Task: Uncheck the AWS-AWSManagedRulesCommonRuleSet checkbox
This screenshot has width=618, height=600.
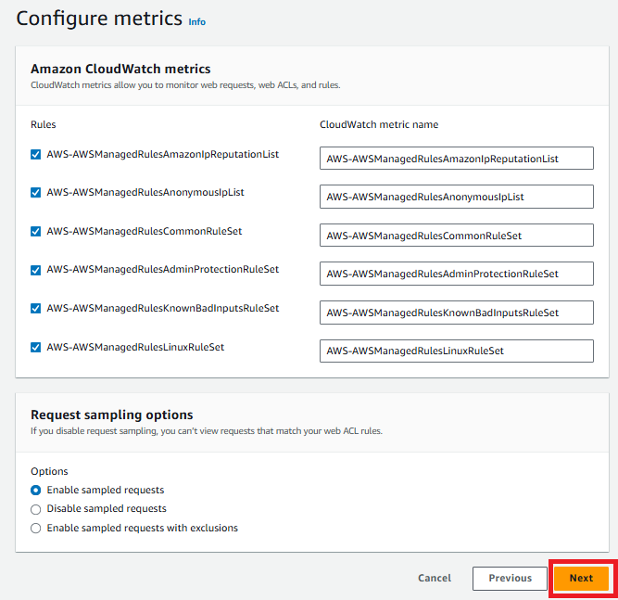Action: click(x=35, y=231)
